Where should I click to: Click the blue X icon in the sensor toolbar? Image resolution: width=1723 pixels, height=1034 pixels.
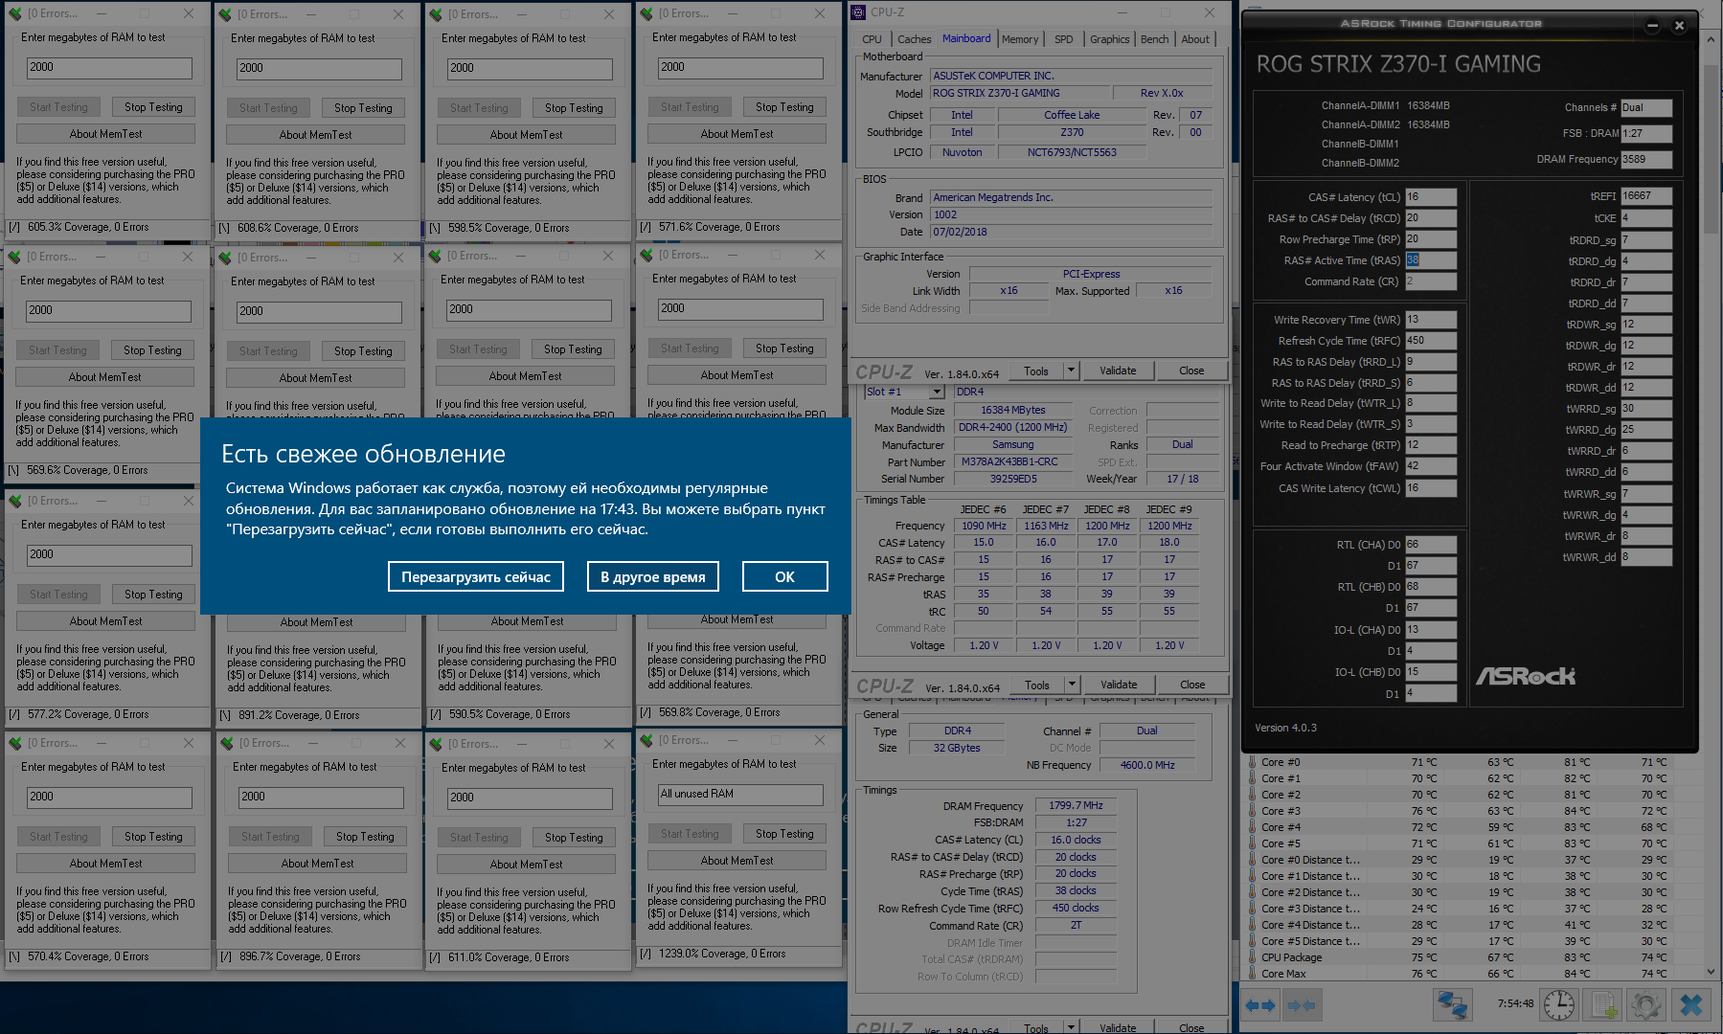pos(1691,1004)
